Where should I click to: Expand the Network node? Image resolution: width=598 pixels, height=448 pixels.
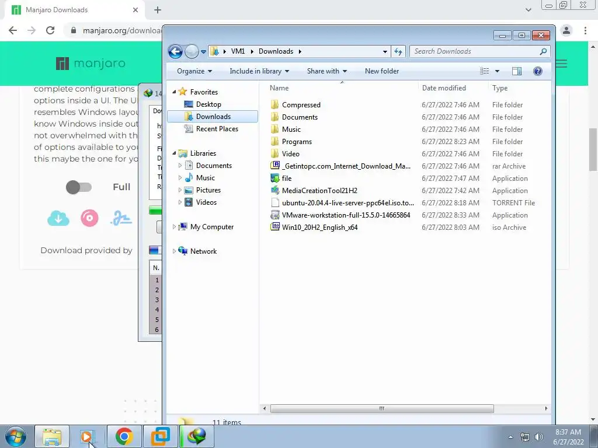tap(174, 251)
